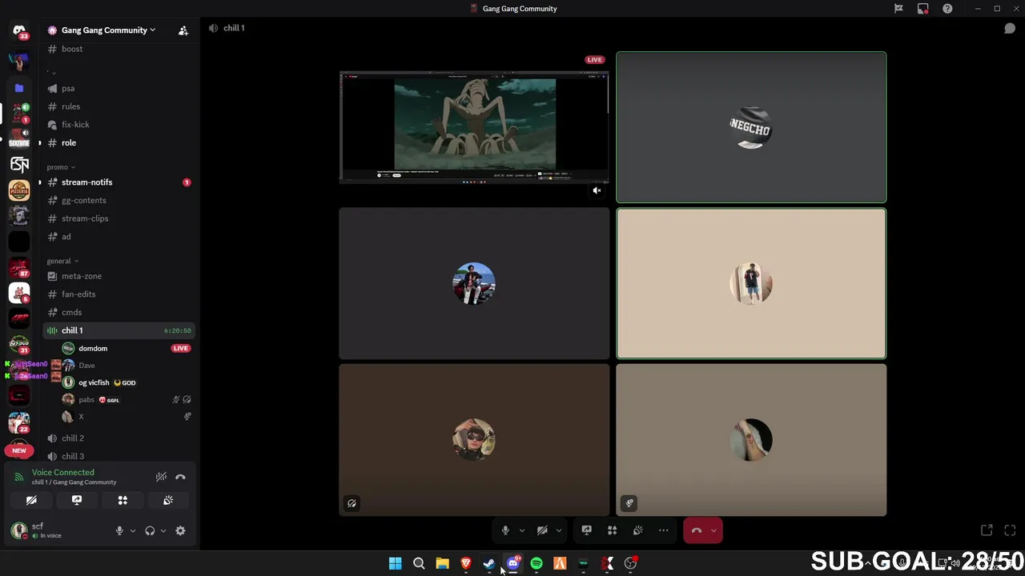
Task: Toggle deafen headphones in user panel
Action: [x=150, y=530]
